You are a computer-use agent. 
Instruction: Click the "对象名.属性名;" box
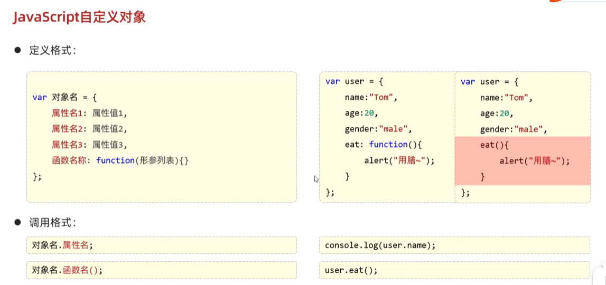pos(161,245)
